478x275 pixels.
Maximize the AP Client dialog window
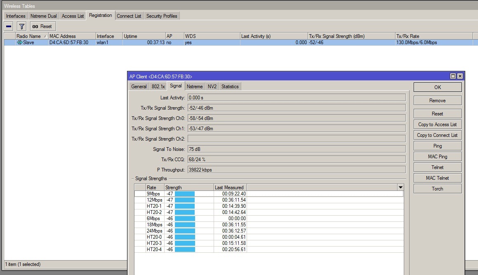click(x=453, y=76)
